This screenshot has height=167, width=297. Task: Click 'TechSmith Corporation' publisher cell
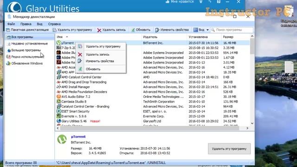pyautogui.click(x=159, y=102)
